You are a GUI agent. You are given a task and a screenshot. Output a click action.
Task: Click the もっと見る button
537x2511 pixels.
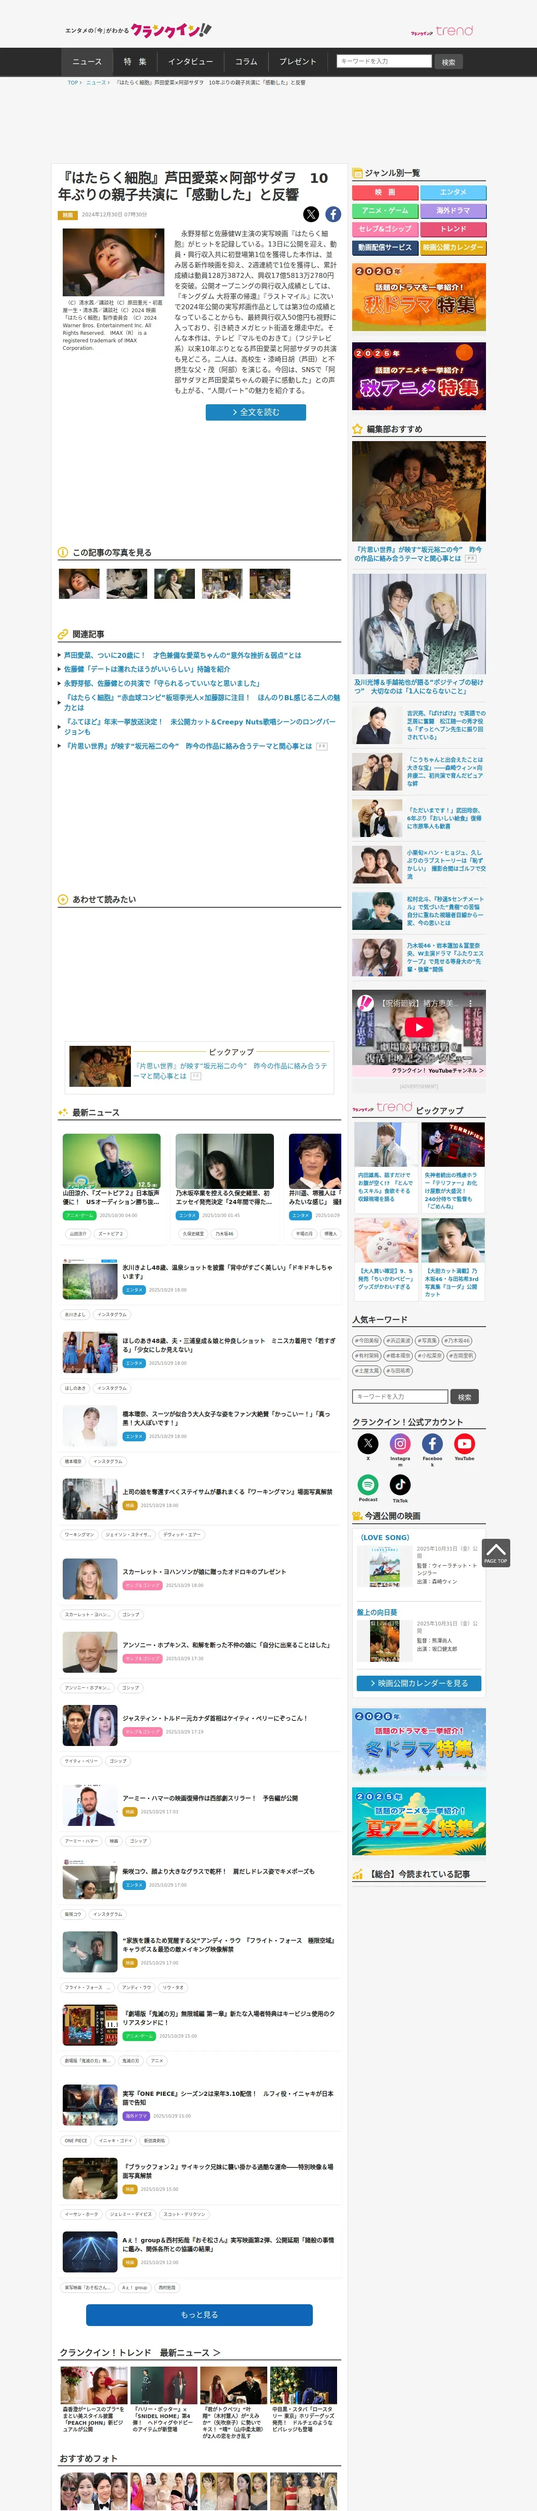pos(200,2315)
